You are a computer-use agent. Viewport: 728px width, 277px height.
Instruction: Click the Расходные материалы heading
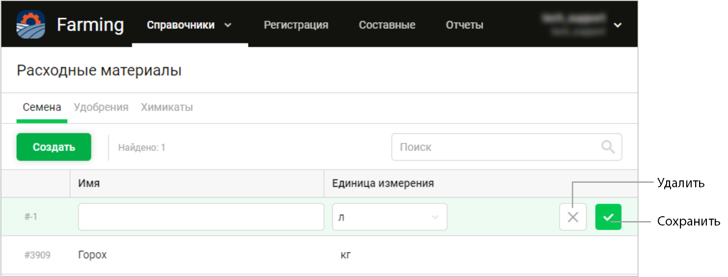click(x=99, y=71)
